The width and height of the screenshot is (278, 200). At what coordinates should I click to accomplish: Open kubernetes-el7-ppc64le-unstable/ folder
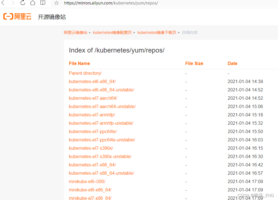coord(102,140)
